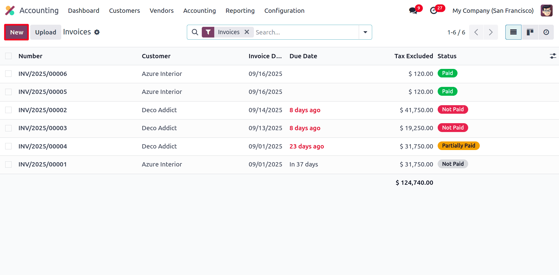The width and height of the screenshot is (559, 275).
Task: Select all invoices with header checkbox
Action: tap(9, 56)
